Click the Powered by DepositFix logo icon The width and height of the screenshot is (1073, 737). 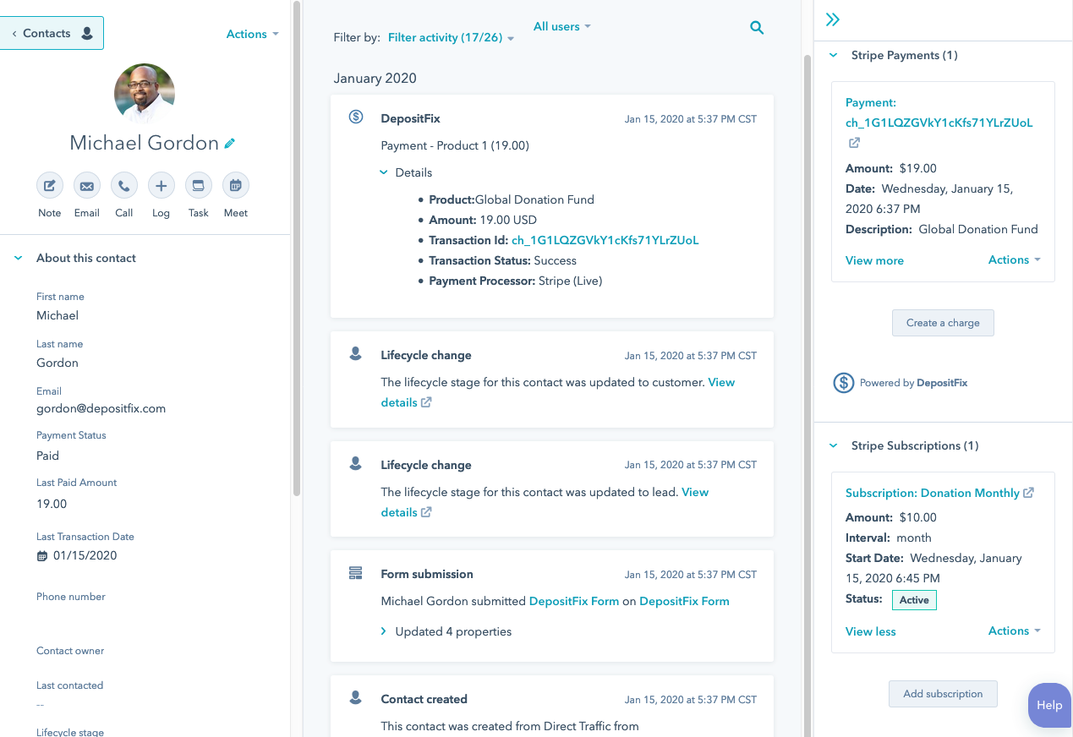click(x=844, y=383)
